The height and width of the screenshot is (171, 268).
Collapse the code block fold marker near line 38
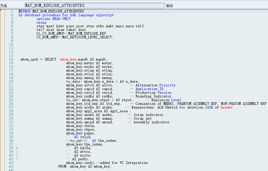pos(17,148)
